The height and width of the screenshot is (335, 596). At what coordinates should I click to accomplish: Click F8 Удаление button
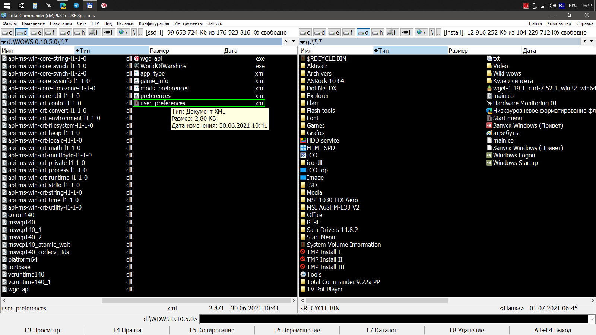click(x=467, y=330)
